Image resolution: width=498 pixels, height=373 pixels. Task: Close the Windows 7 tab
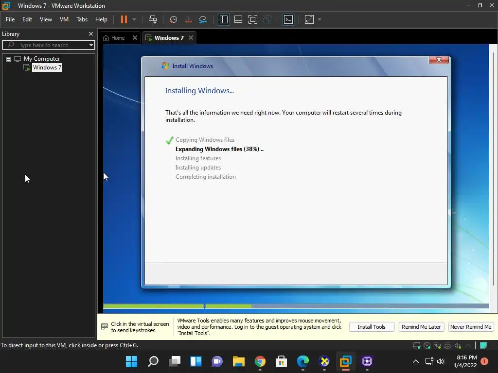pyautogui.click(x=191, y=38)
